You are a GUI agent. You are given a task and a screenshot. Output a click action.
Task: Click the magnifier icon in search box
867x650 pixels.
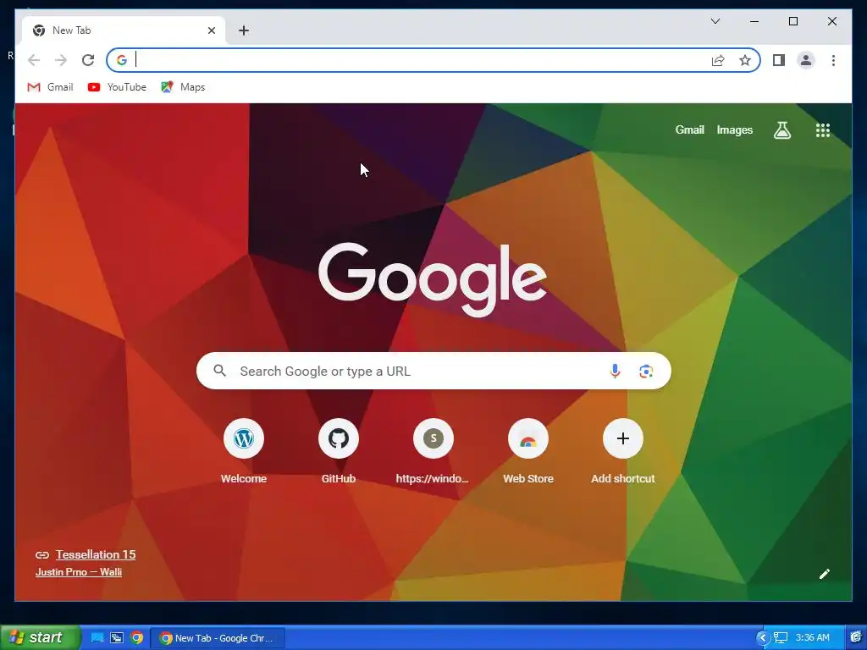tap(219, 371)
